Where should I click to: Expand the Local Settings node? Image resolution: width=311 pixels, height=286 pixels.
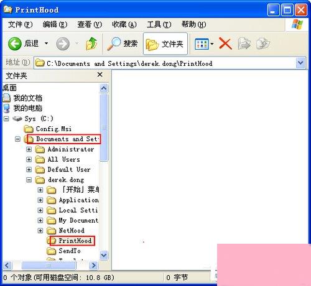click(40, 210)
